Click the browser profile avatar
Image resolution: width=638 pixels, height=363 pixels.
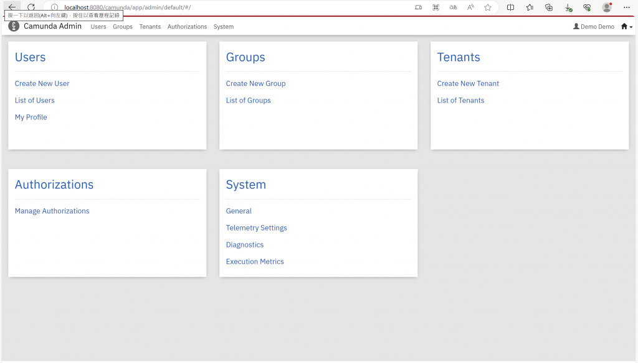click(607, 7)
